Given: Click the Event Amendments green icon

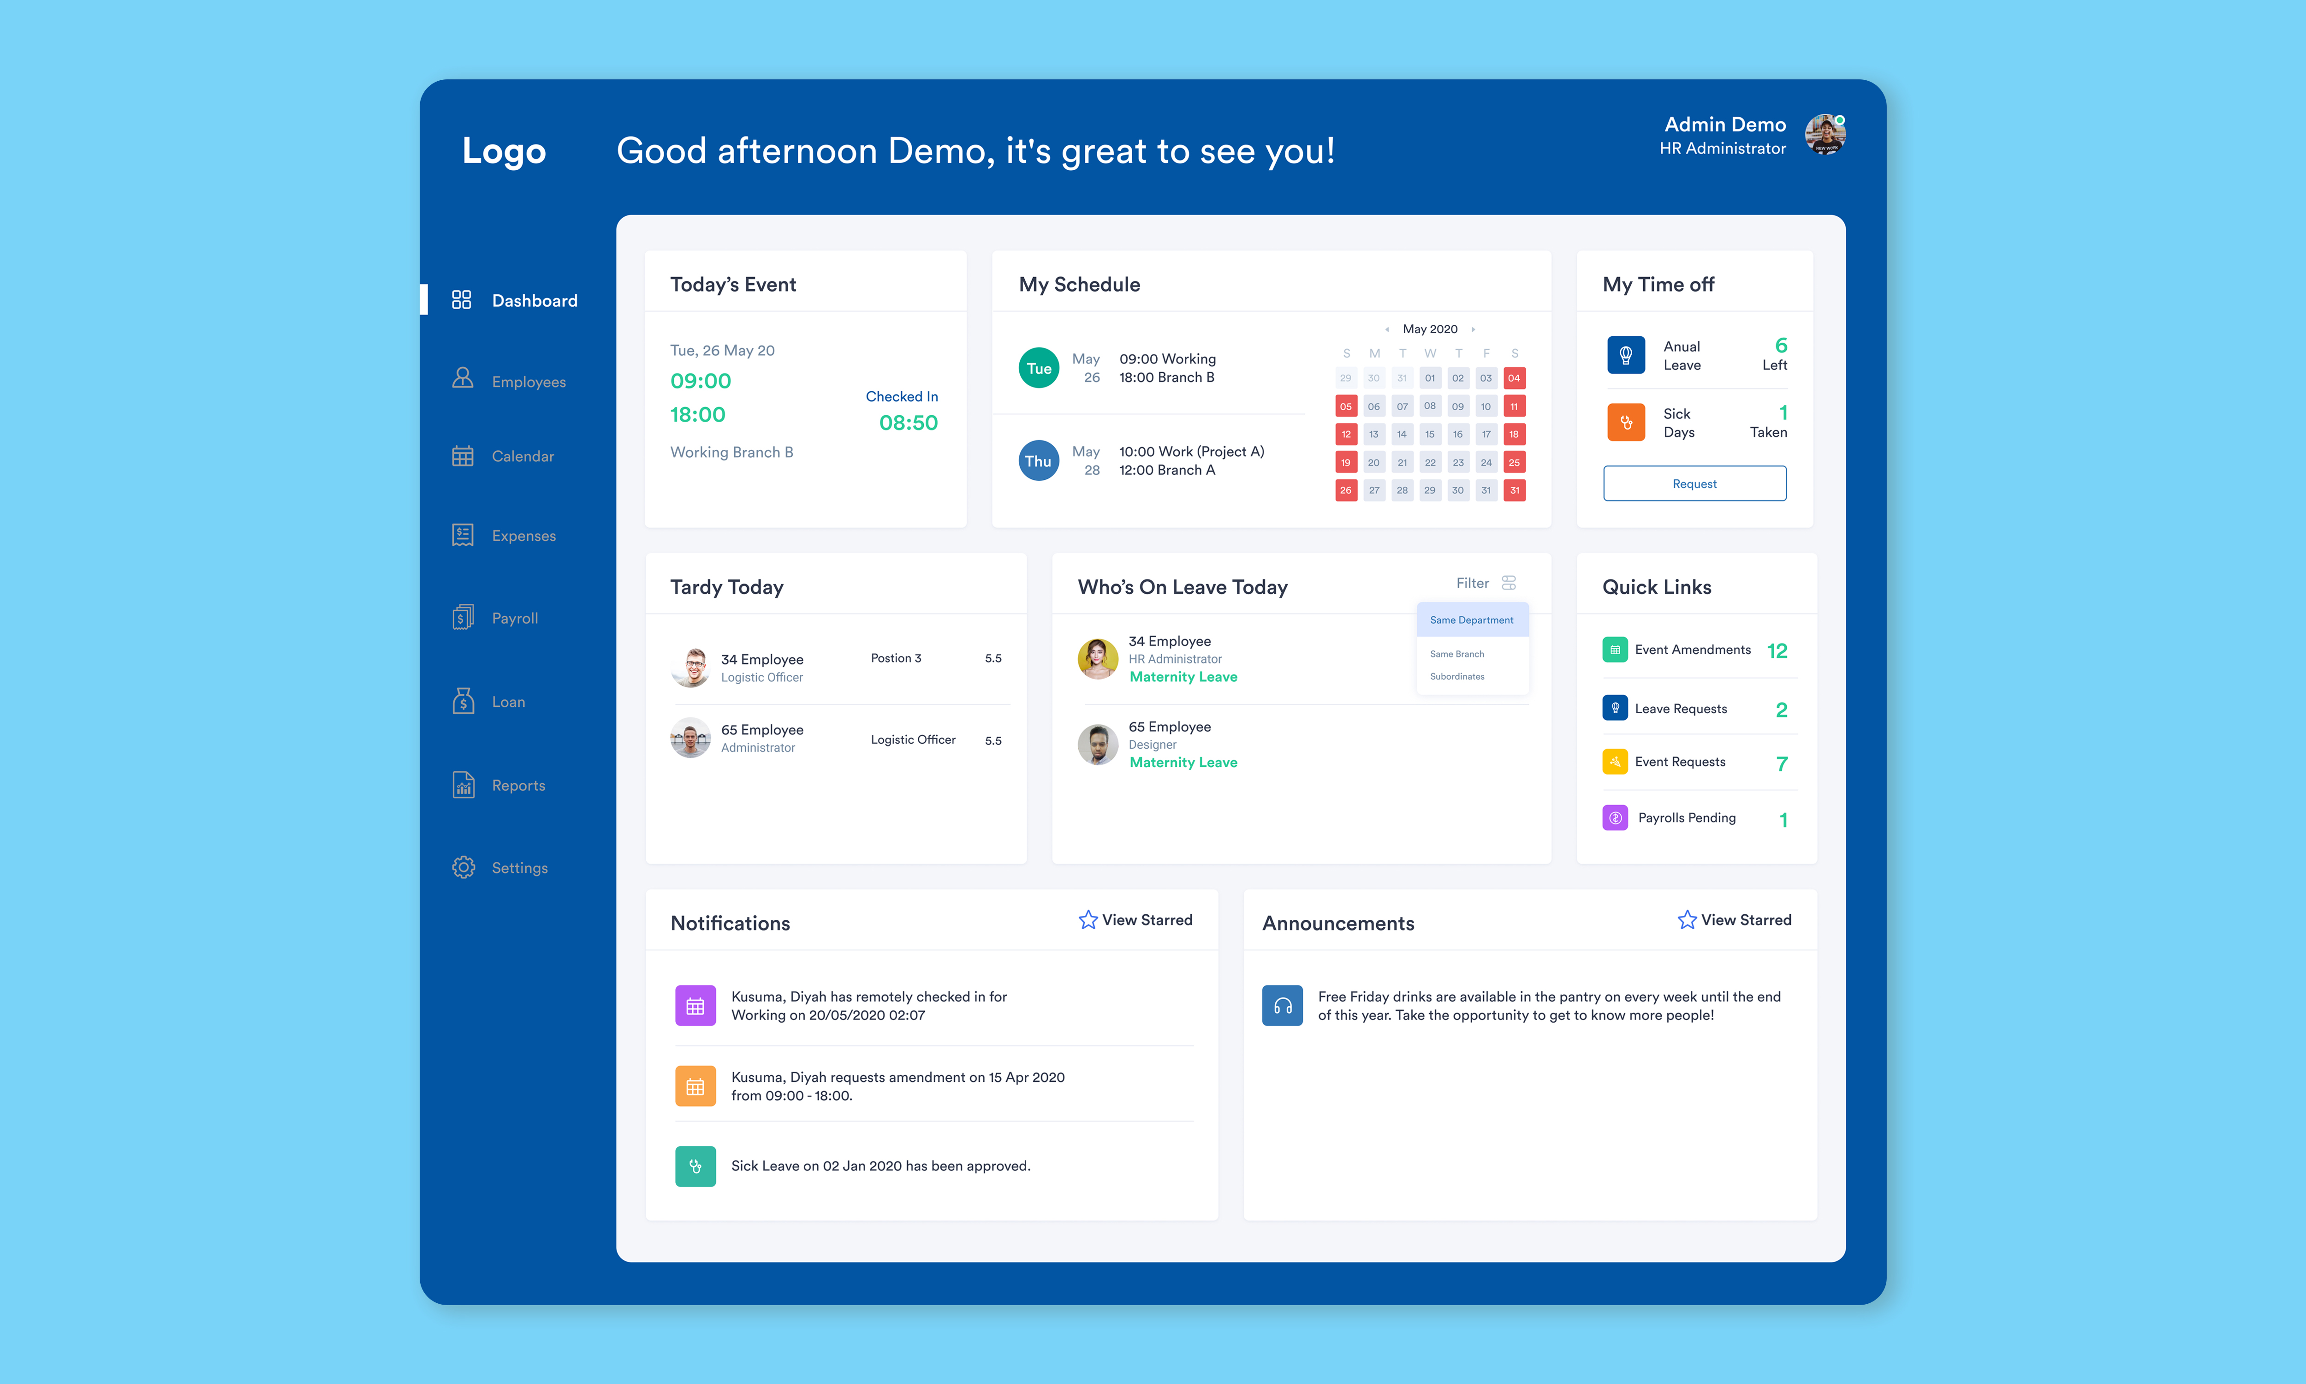Looking at the screenshot, I should 1614,650.
